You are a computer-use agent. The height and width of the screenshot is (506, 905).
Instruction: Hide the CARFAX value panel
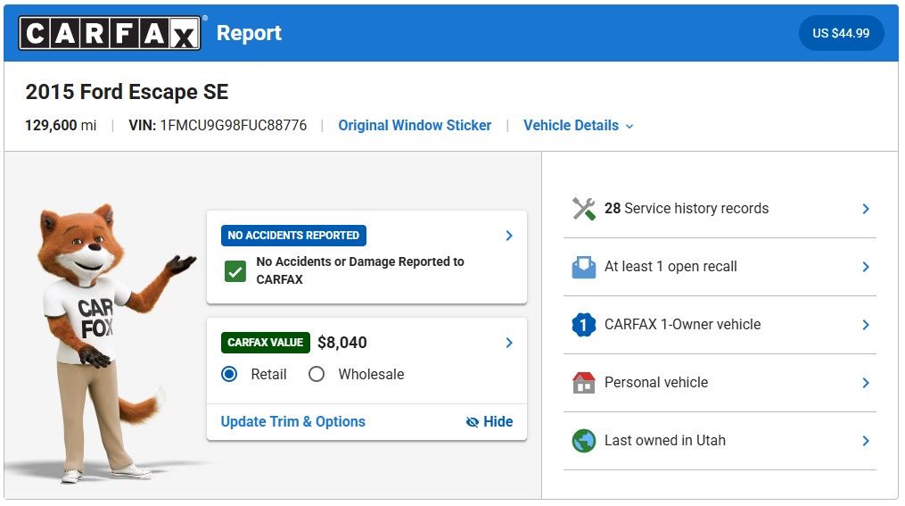490,422
